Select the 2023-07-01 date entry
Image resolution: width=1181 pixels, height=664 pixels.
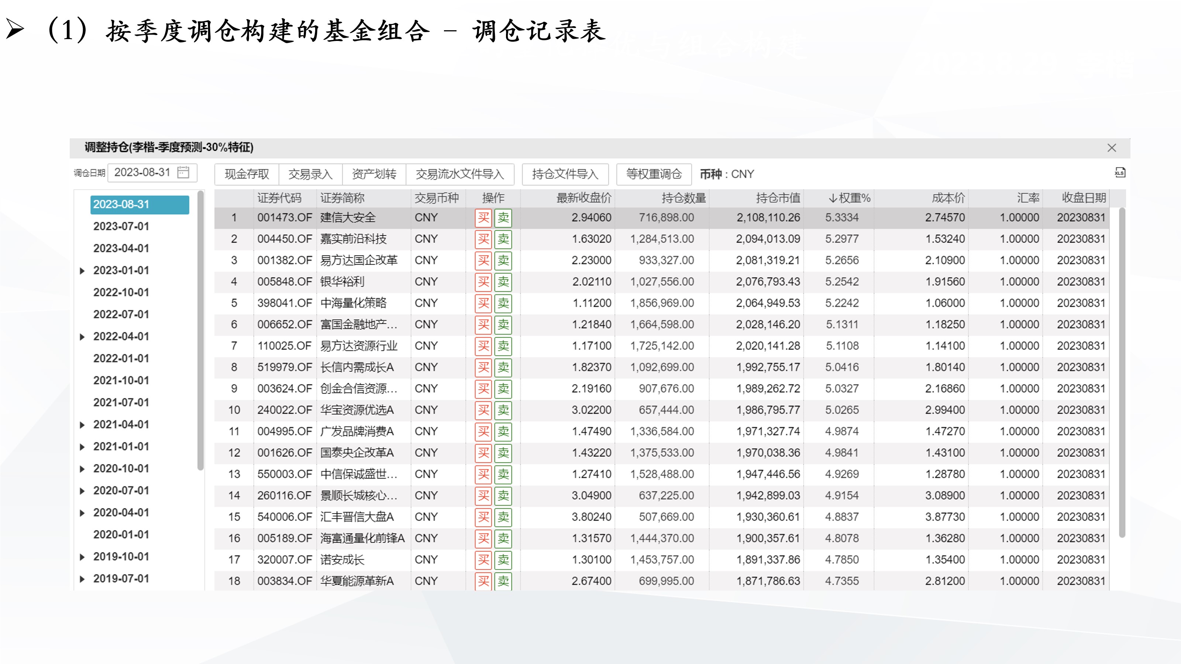(121, 226)
